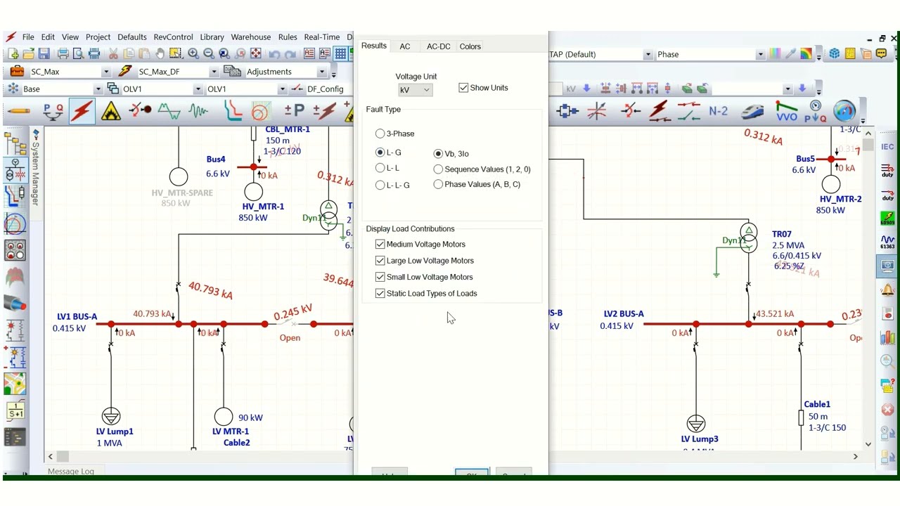
Task: Select the Arc Flash warning triangle icon
Action: (x=111, y=111)
